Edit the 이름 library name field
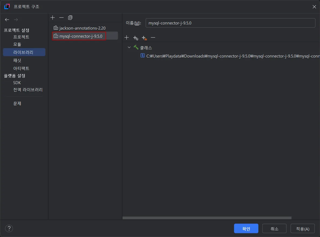 pos(230,23)
